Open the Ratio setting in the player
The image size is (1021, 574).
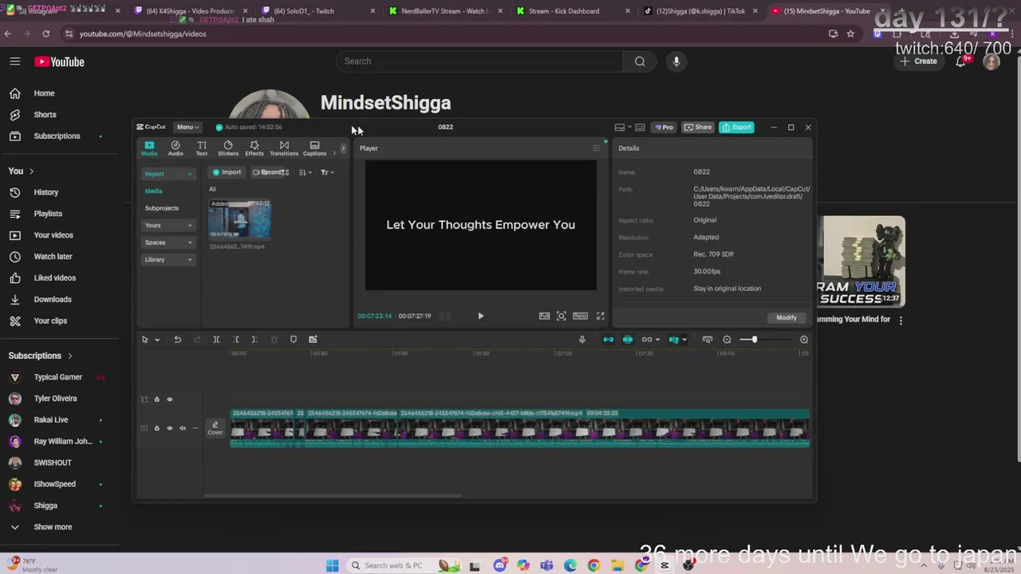click(x=580, y=316)
